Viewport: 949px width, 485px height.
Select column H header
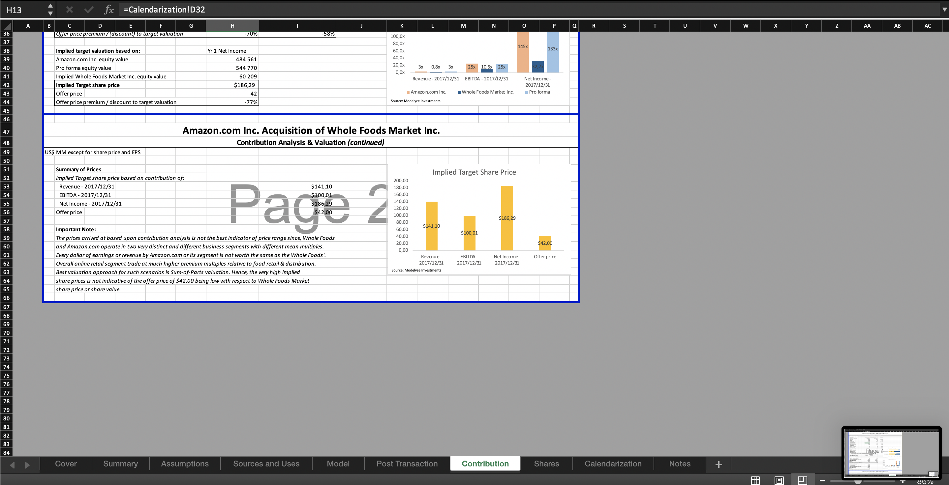click(232, 26)
